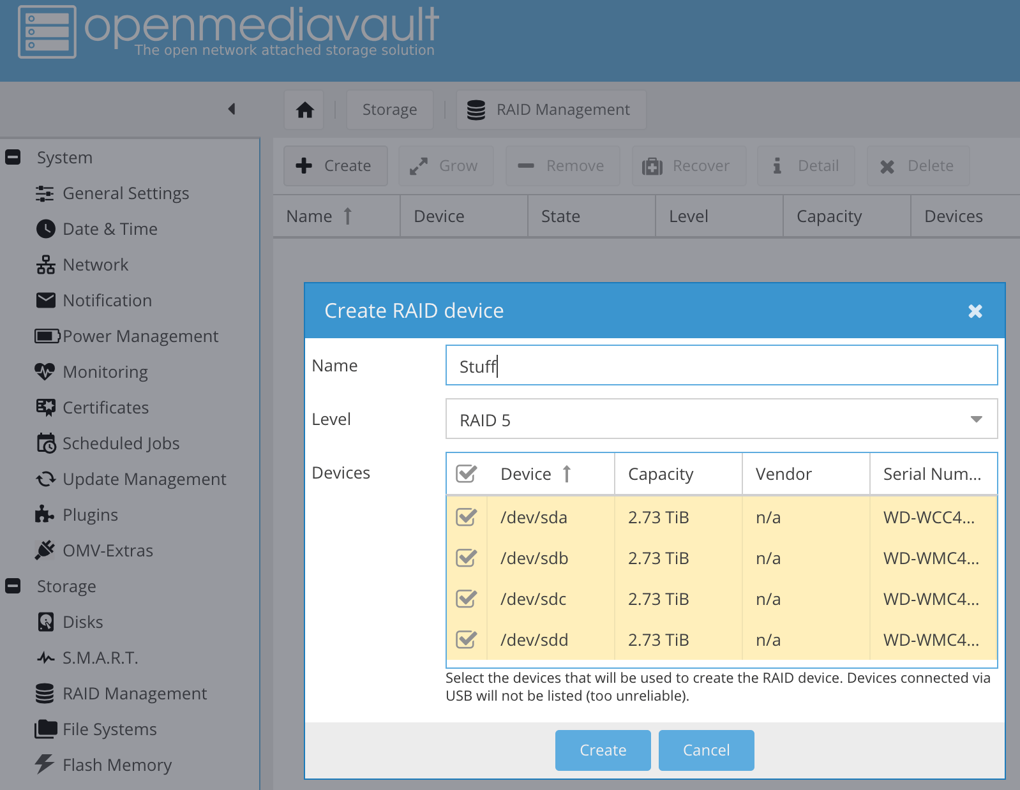Viewport: 1020px width, 790px height.
Task: Click the Monitoring heartbeat icon
Action: (45, 371)
